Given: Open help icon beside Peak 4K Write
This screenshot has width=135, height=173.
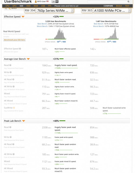Looking at the screenshot, I should coord(13,154).
